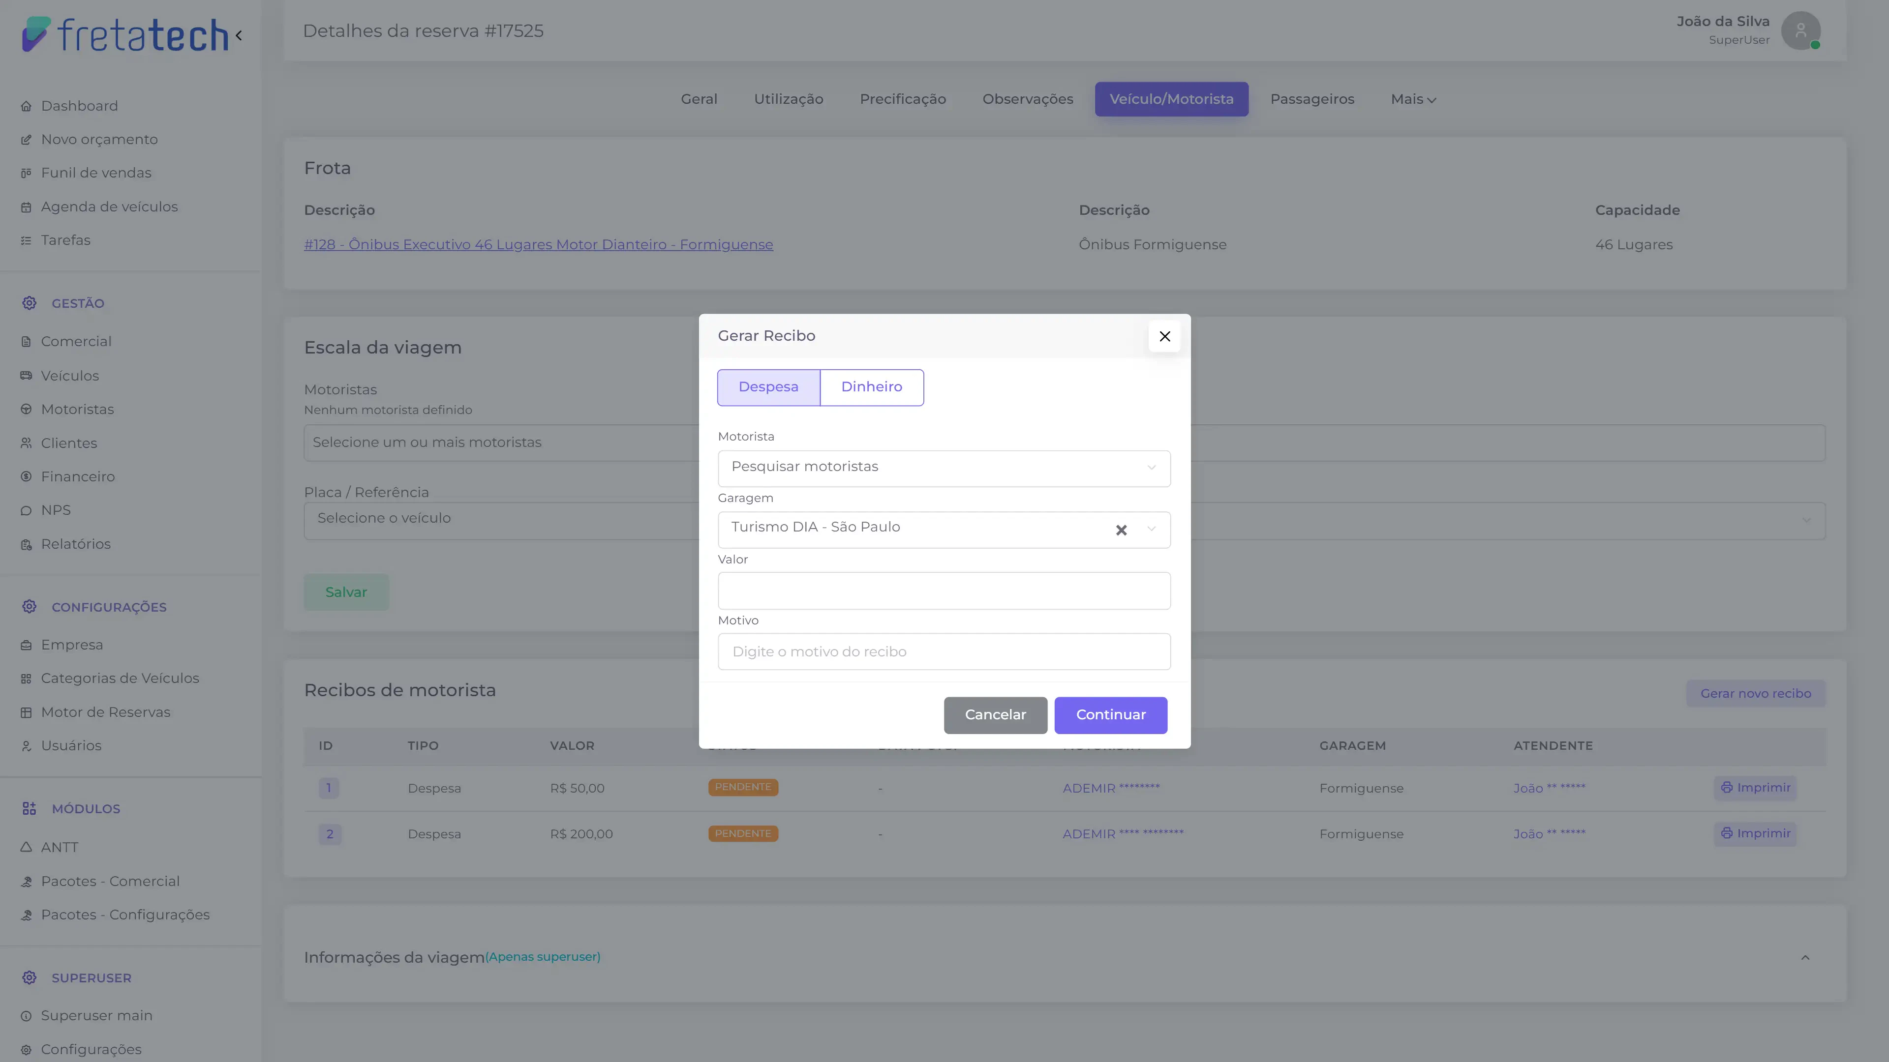Viewport: 1889px width, 1062px height.
Task: Switch to the Utilização tab
Action: coord(788,100)
